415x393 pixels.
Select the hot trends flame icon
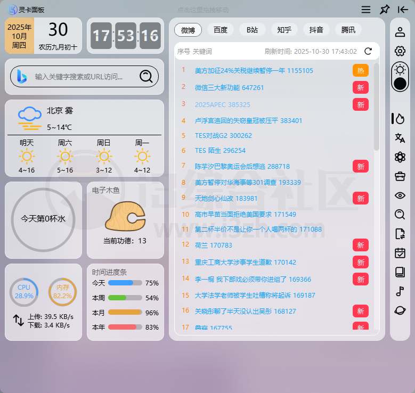pos(400,119)
